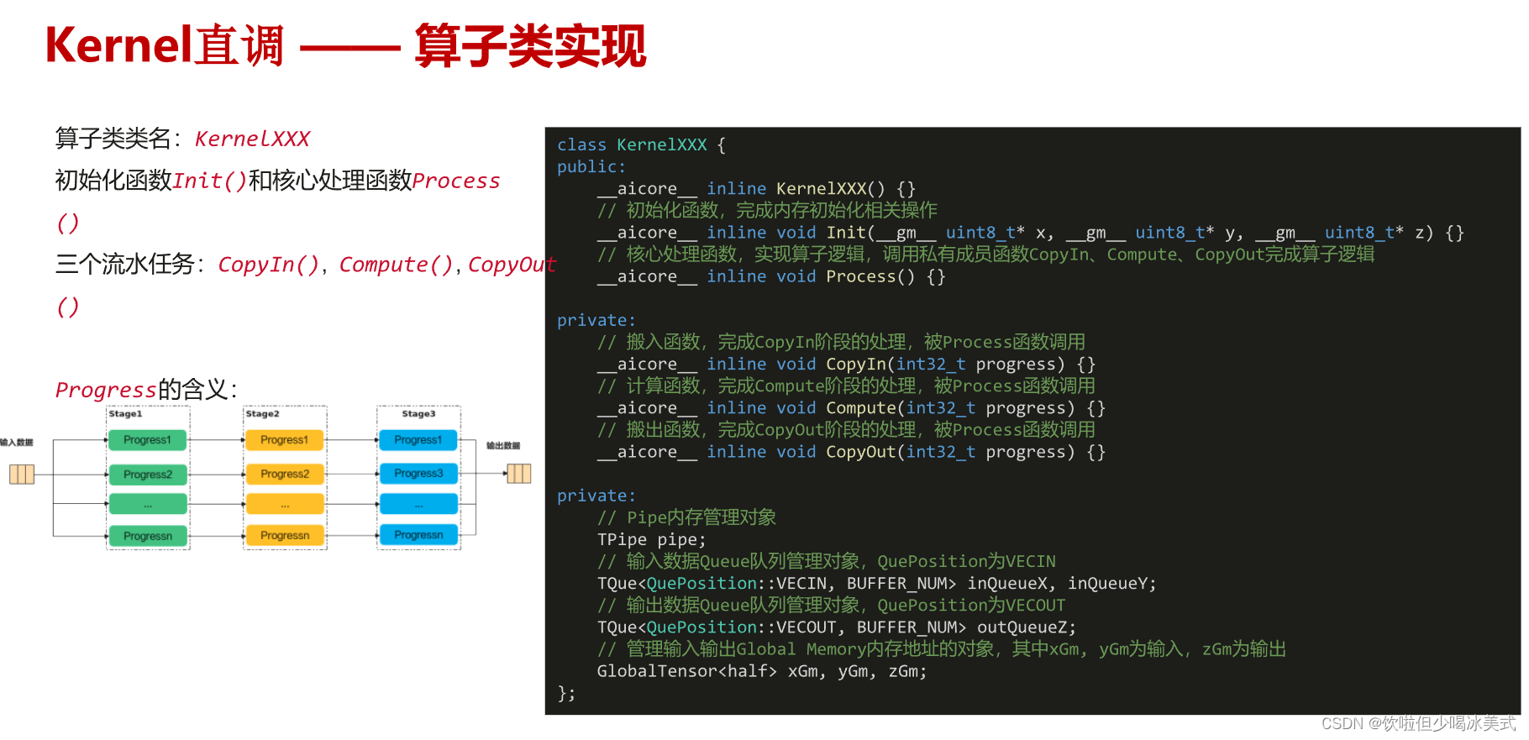The width and height of the screenshot is (1529, 740).
Task: Click the '// Pipe内存管理对象' comment
Action: (686, 517)
